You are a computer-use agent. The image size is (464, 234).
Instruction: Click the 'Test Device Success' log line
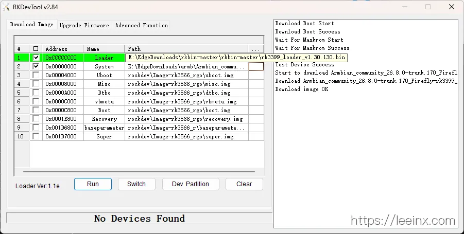pyautogui.click(x=304, y=64)
